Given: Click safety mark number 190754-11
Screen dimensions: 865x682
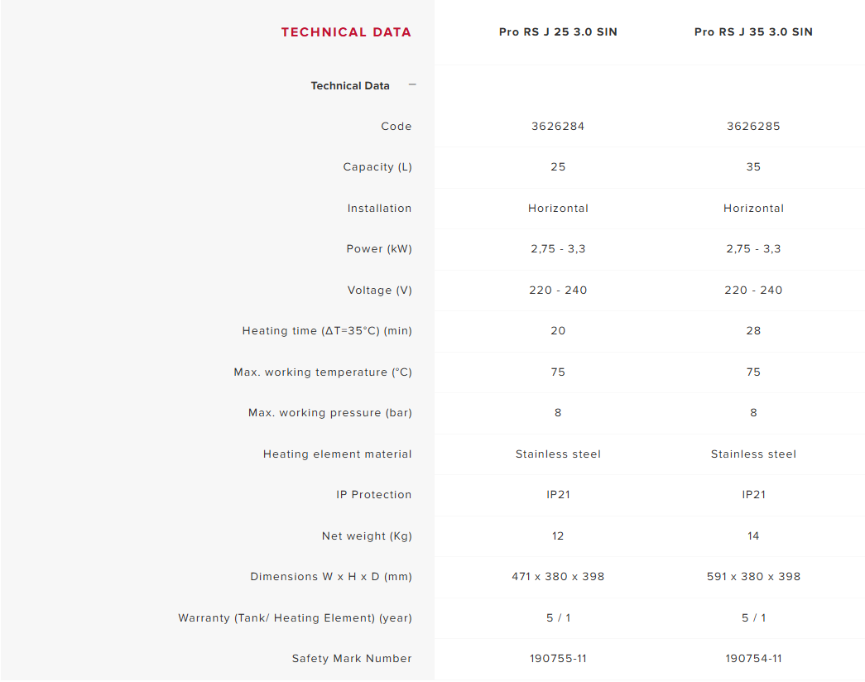Looking at the screenshot, I should [753, 659].
